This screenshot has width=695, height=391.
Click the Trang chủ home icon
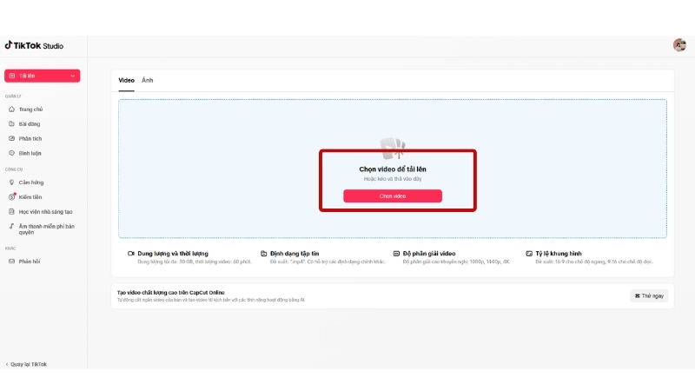pyautogui.click(x=11, y=109)
